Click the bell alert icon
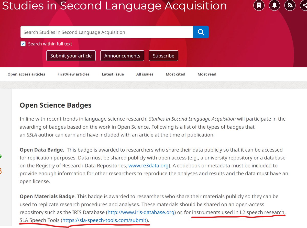 (275, 6)
